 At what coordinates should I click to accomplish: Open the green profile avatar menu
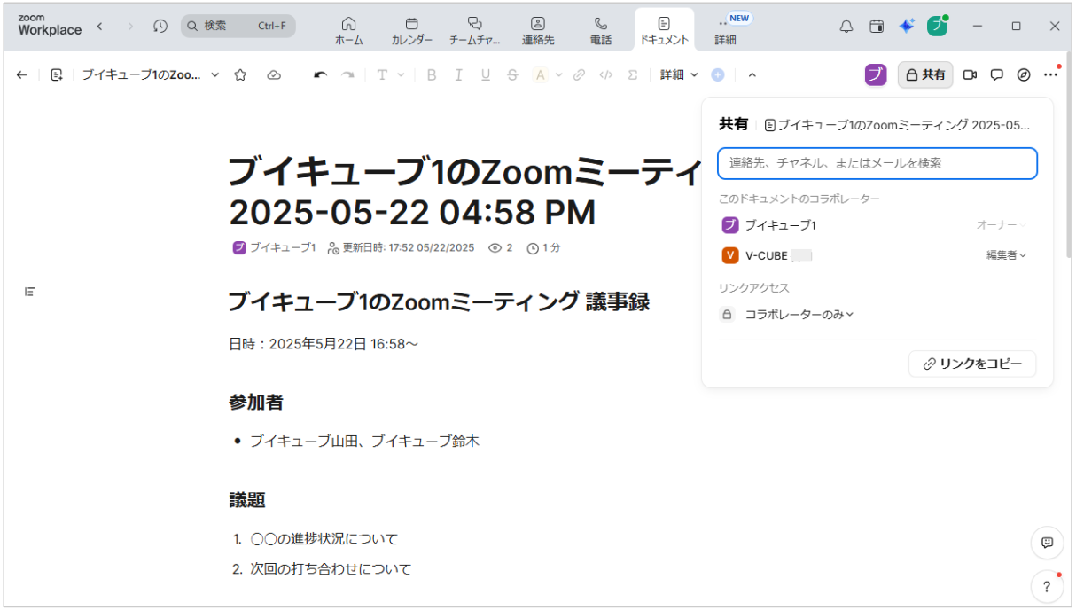[x=937, y=26]
